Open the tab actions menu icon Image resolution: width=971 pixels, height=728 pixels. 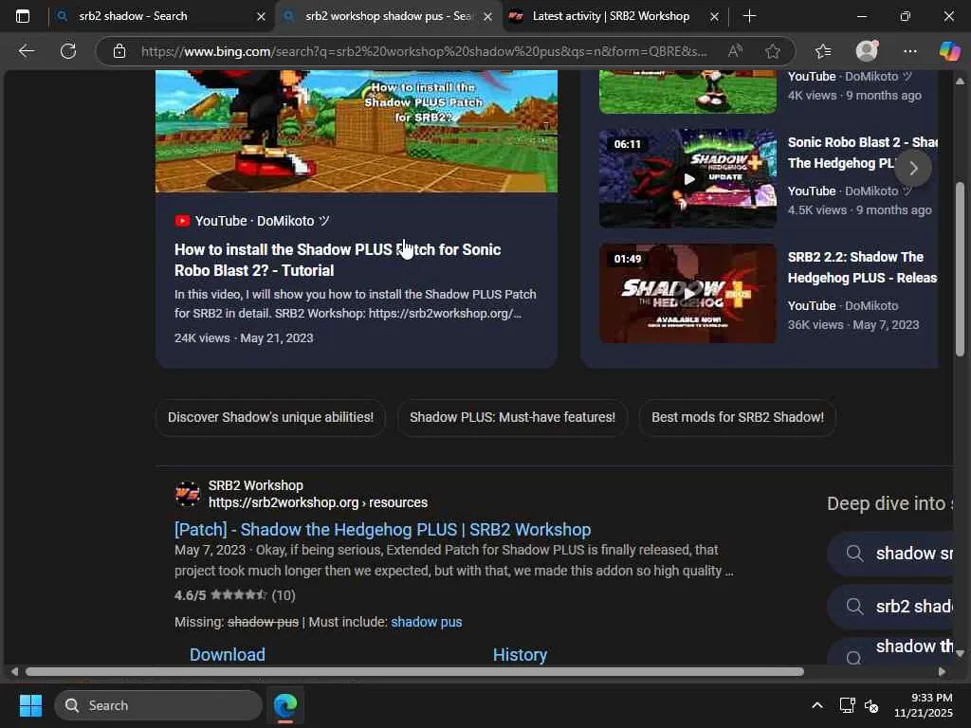23,16
